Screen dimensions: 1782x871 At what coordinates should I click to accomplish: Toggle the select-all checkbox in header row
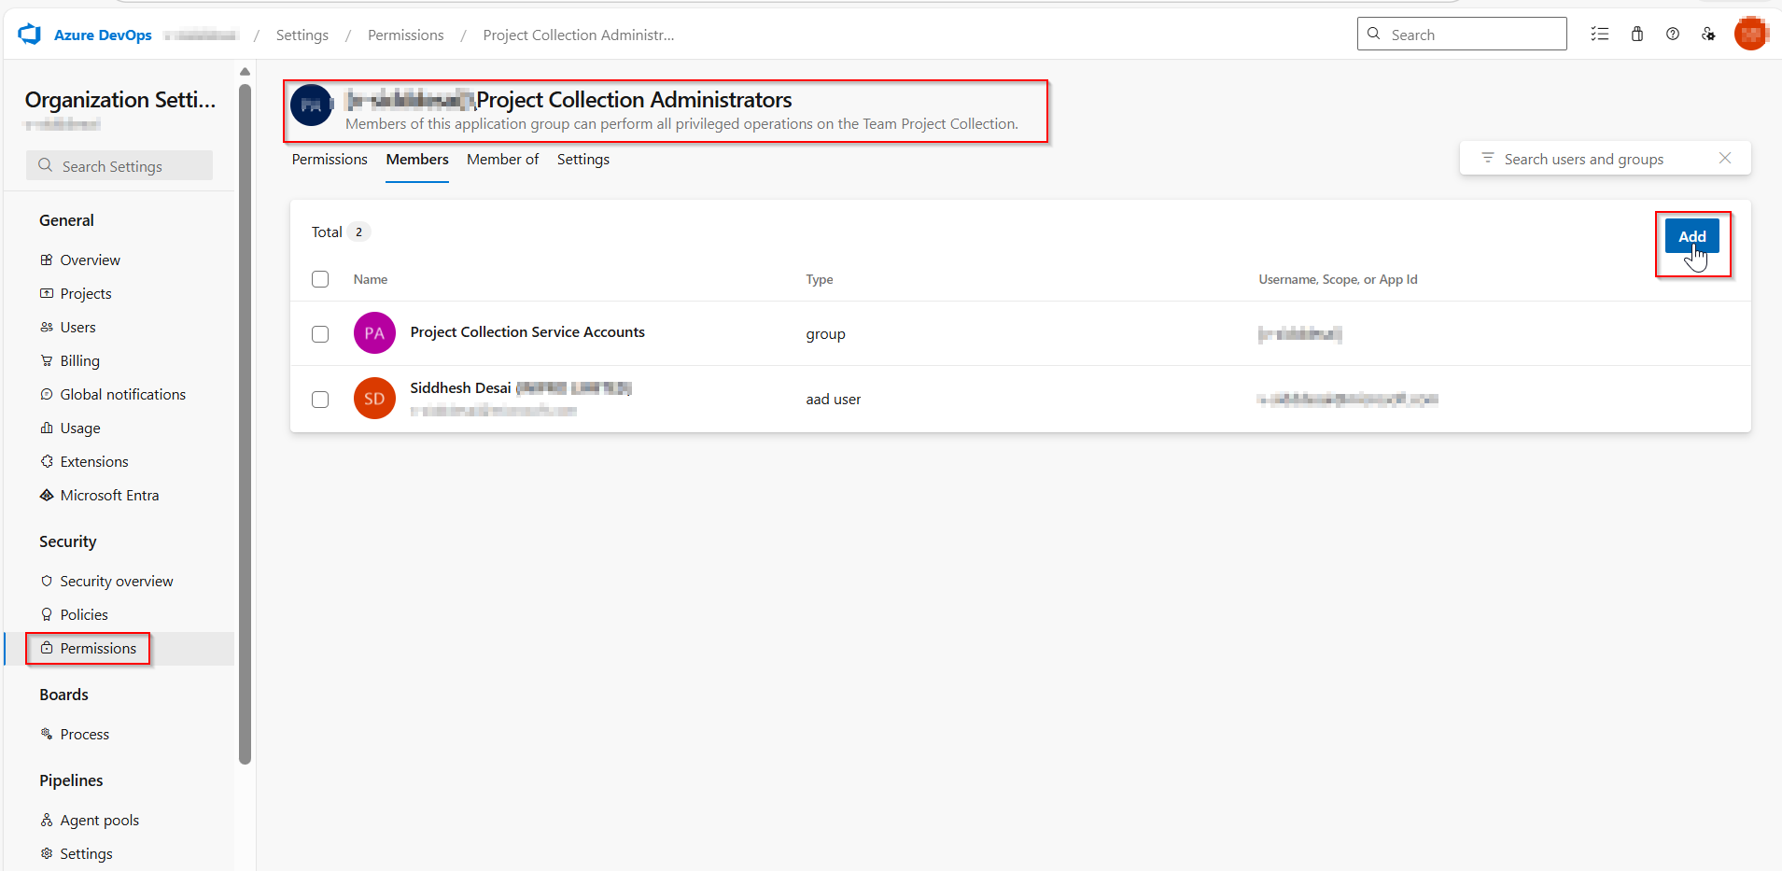(320, 279)
